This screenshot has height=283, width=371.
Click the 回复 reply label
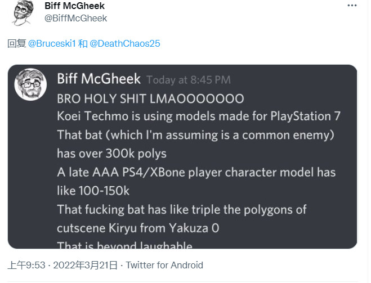click(x=16, y=43)
